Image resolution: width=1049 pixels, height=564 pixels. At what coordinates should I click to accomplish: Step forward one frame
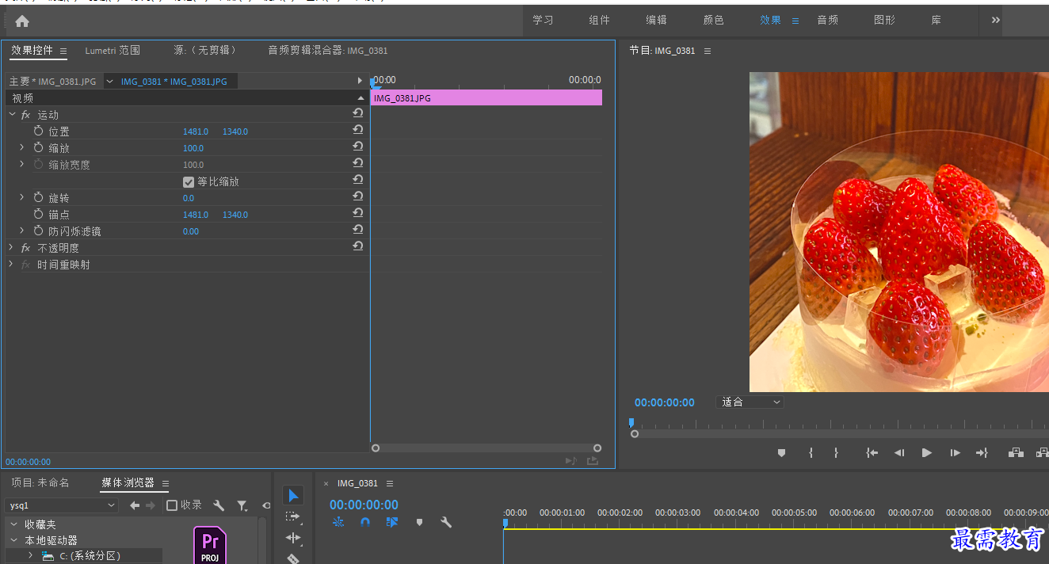[x=955, y=453]
